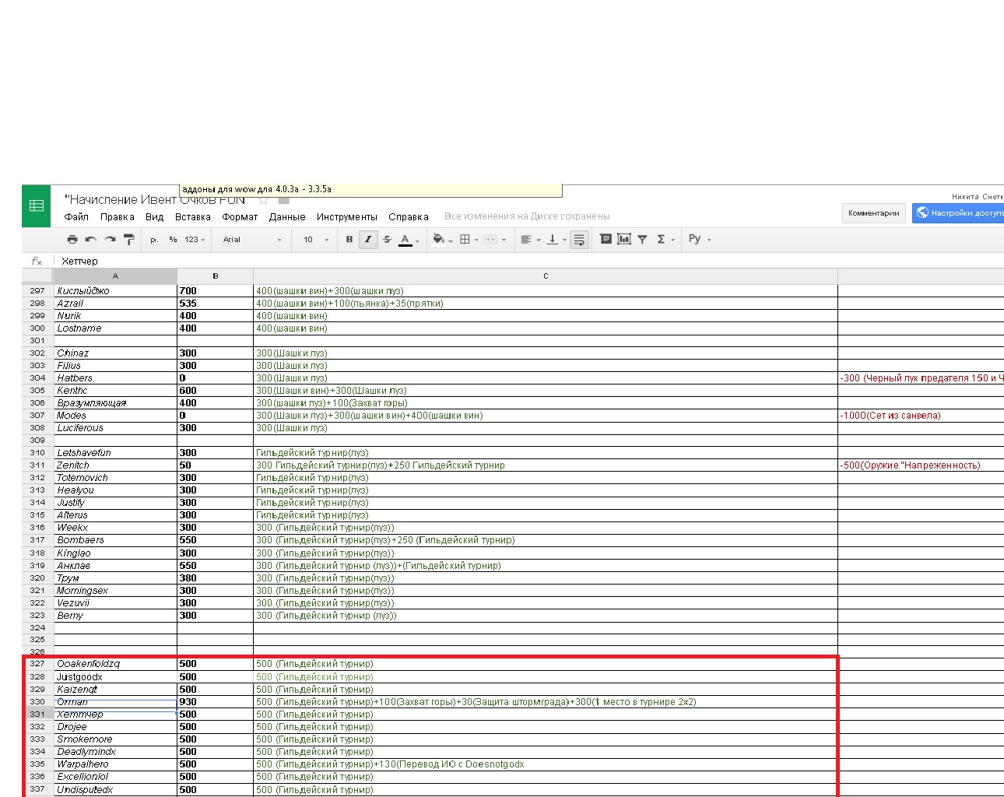This screenshot has height=797, width=1004.
Task: Toggle italic formatting
Action: (x=368, y=240)
